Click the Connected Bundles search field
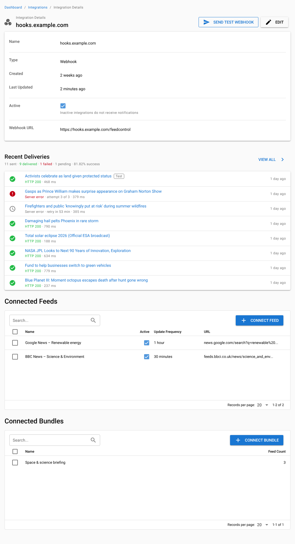This screenshot has height=544, width=295. point(55,440)
